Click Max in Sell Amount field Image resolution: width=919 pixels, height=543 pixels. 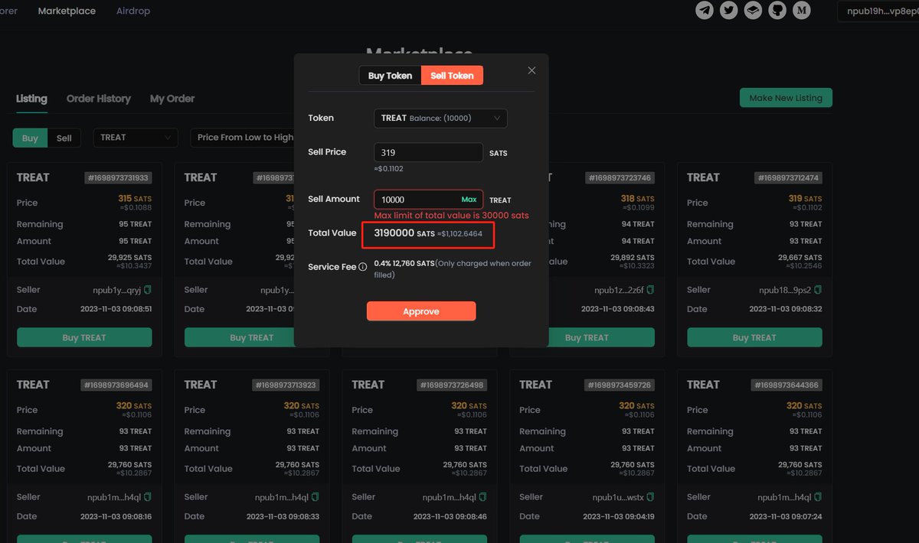click(469, 199)
